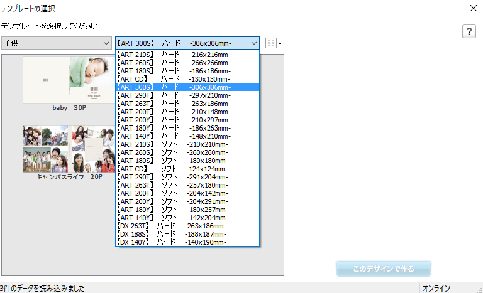Viewport: 483px width, 293px height.
Task: Collapse the ART 300S size combo box
Action: pos(187,43)
